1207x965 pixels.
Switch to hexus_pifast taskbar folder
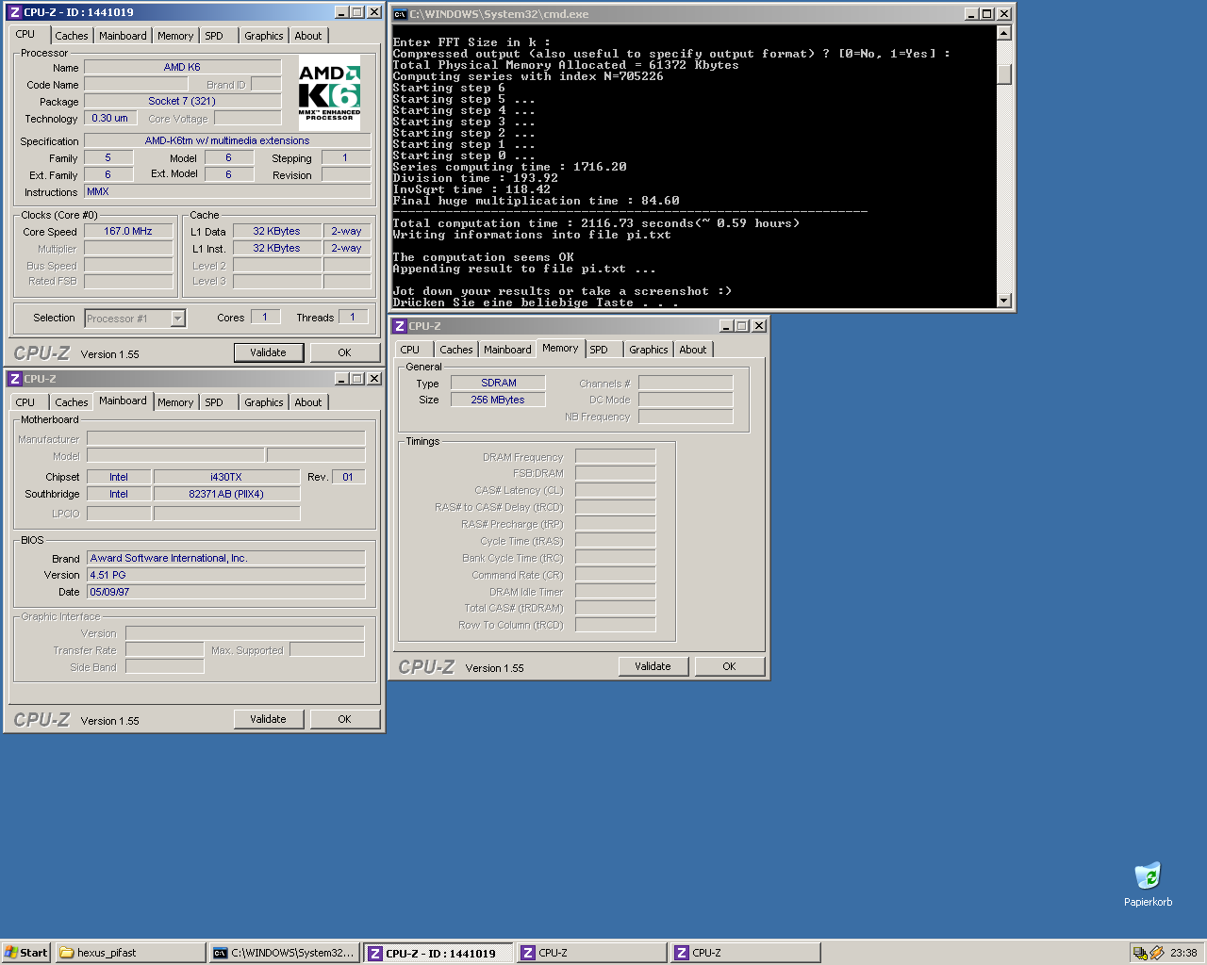pos(130,953)
